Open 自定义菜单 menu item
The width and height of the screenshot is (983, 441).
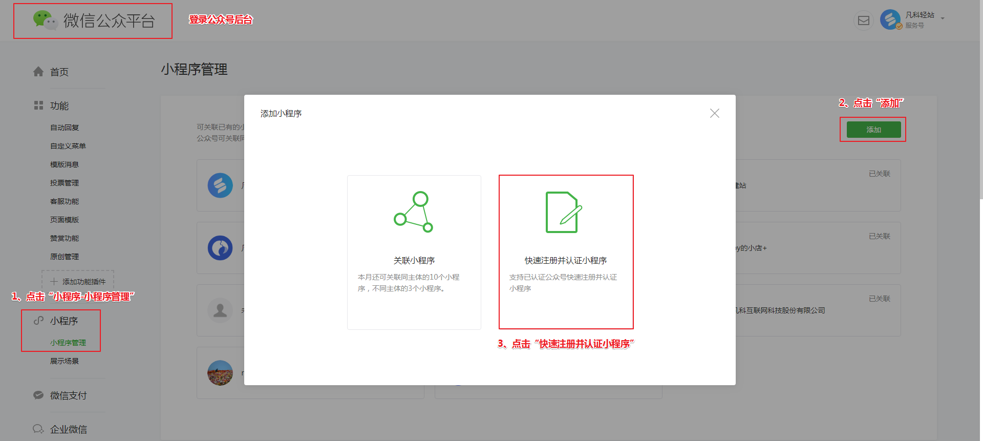pyautogui.click(x=68, y=146)
